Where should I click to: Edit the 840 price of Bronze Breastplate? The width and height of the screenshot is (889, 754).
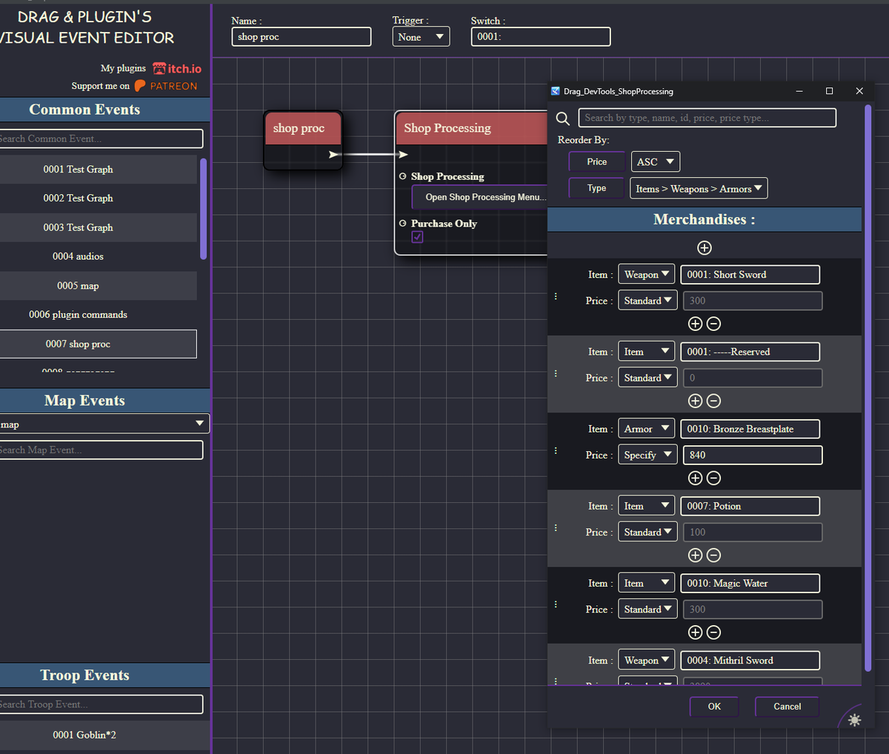click(x=751, y=455)
